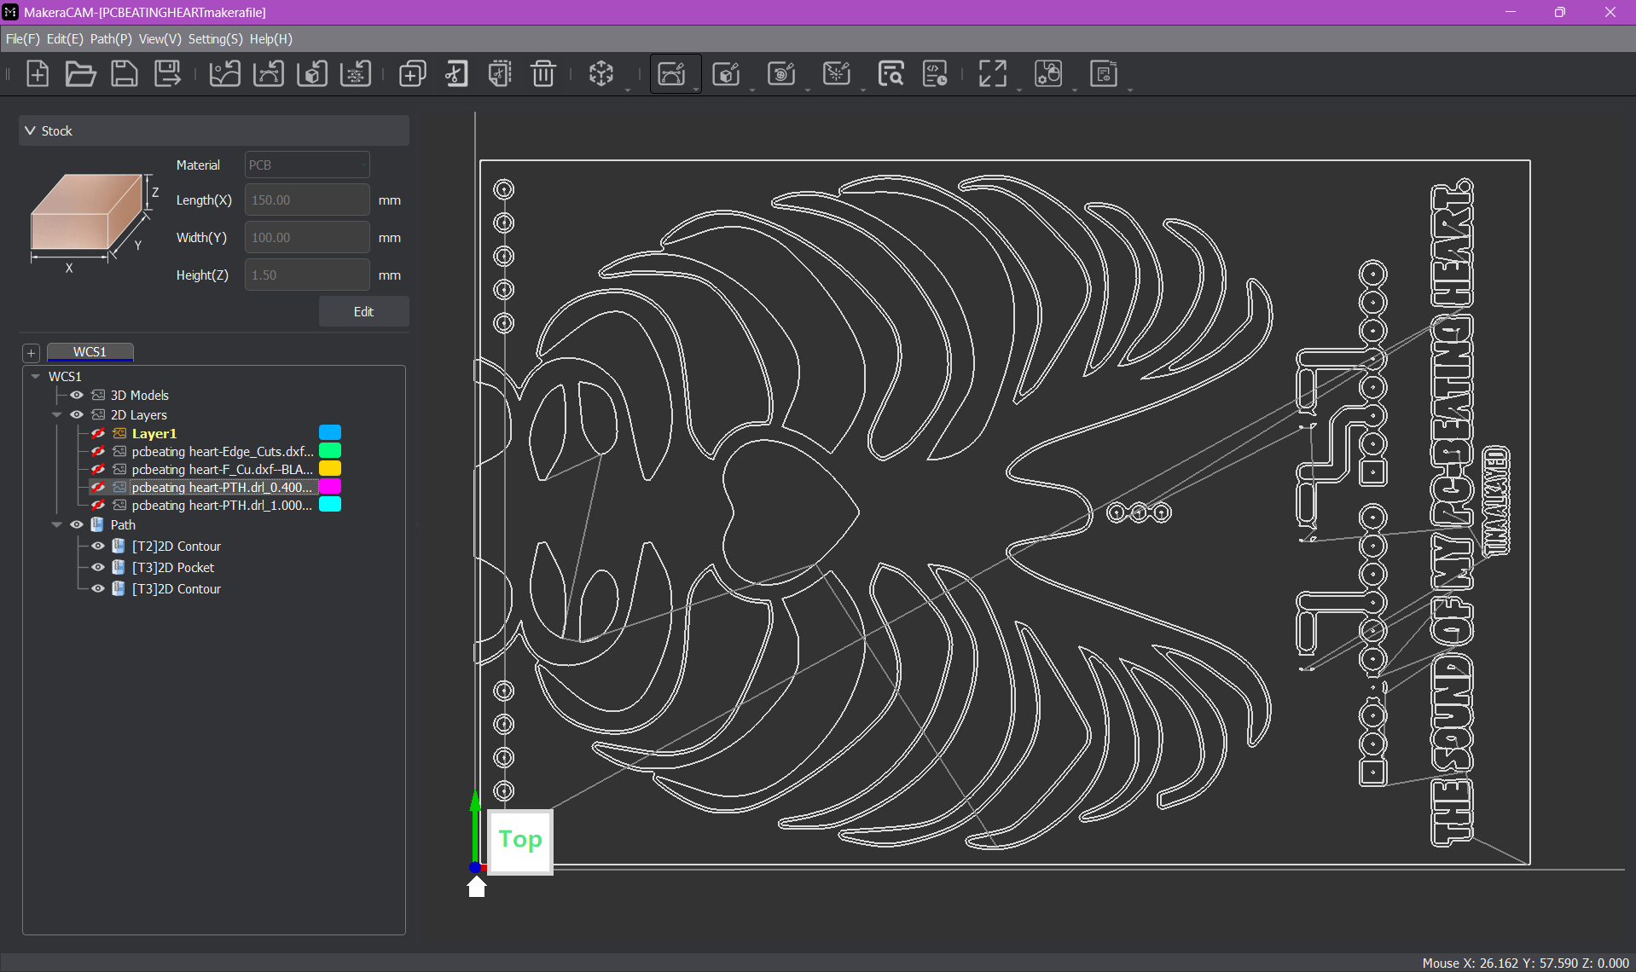Viewport: 1636px width, 972px height.
Task: Collapse the Stock panel section
Action: (31, 131)
